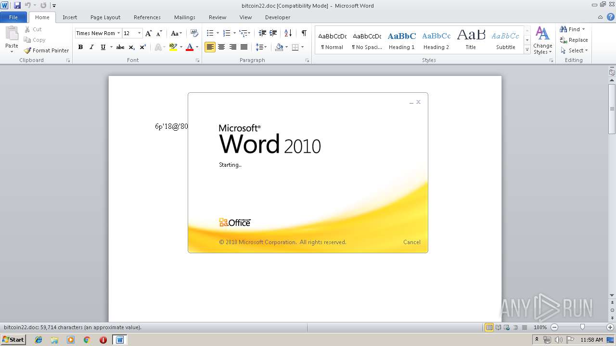616x346 pixels.
Task: Increase paragraph indent
Action: click(273, 33)
